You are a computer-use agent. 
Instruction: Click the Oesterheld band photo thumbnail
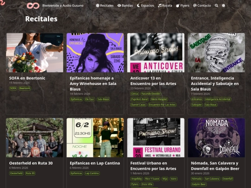[34, 138]
